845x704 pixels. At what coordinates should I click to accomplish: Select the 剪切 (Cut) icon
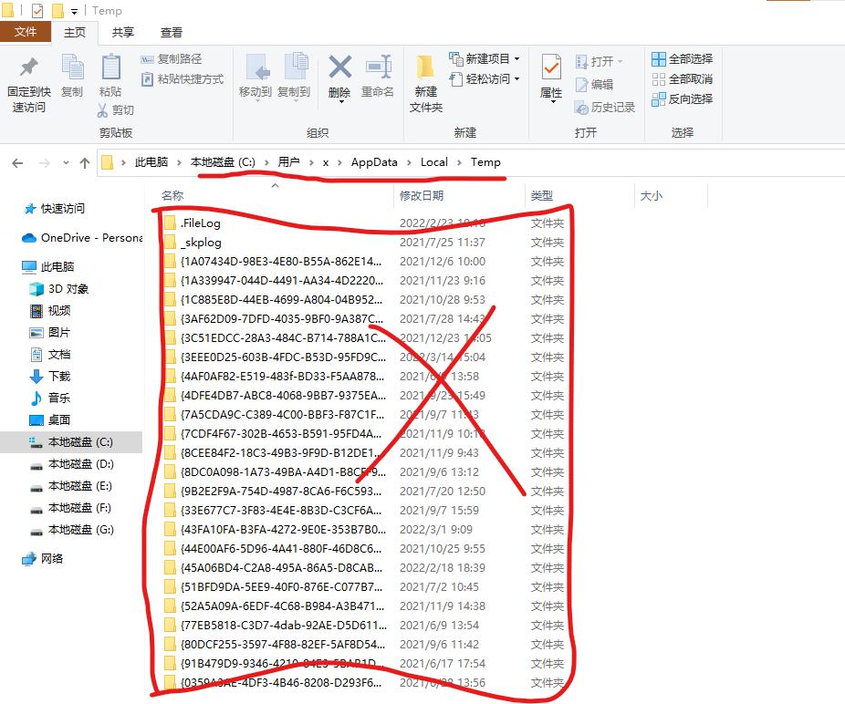click(x=119, y=109)
